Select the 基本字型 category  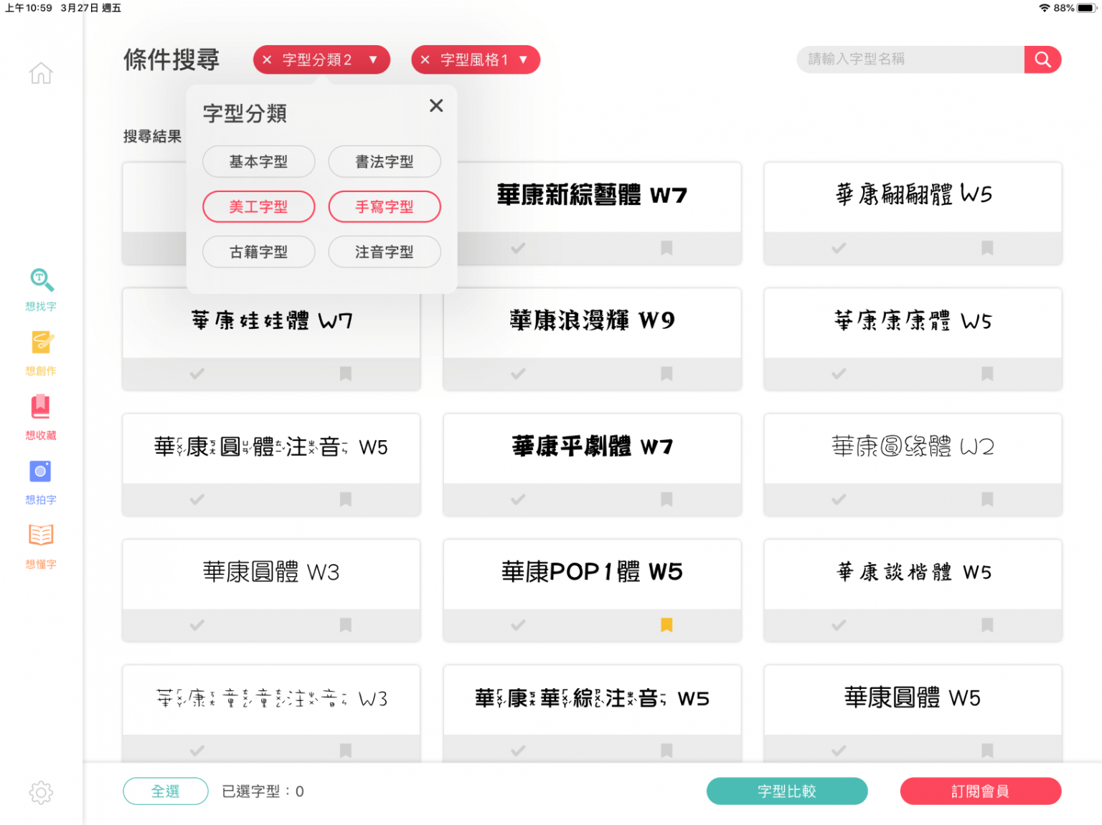pos(258,162)
